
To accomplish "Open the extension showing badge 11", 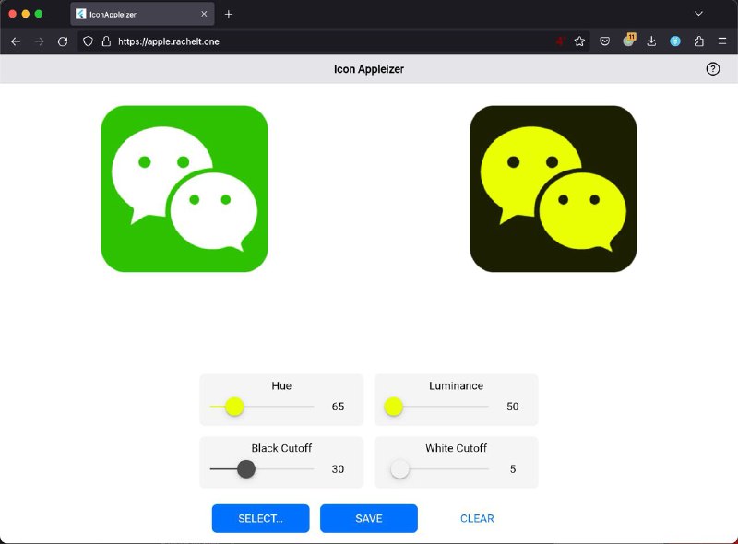I will point(627,41).
